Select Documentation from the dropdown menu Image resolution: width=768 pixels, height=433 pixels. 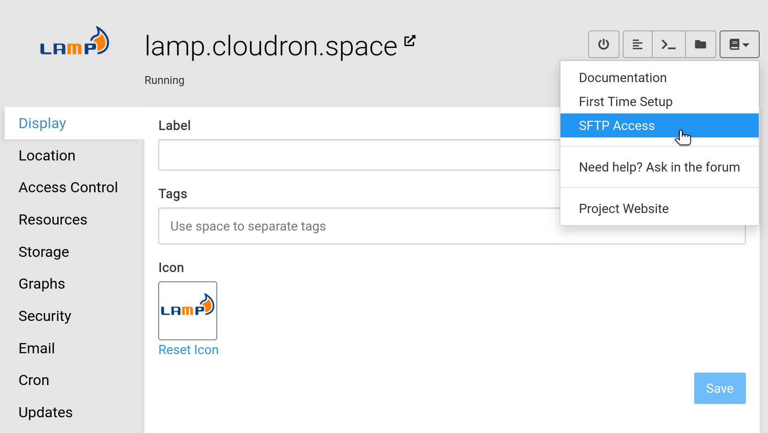pyautogui.click(x=622, y=78)
